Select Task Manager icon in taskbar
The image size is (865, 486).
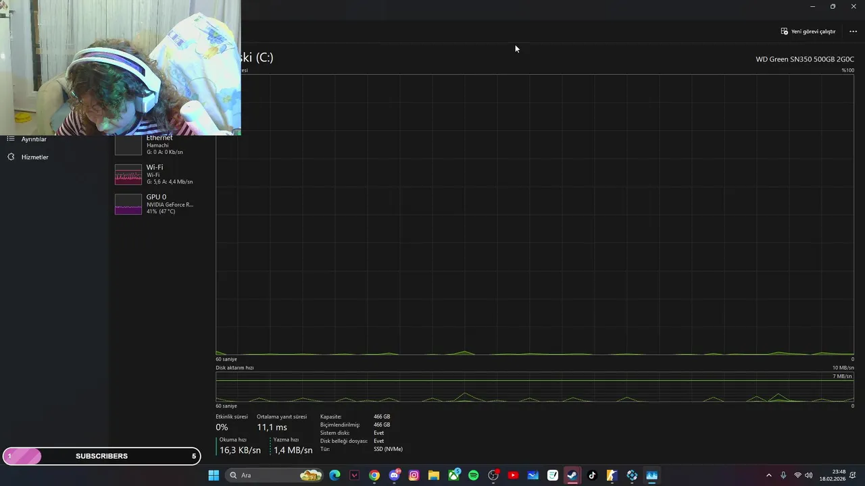coord(651,475)
